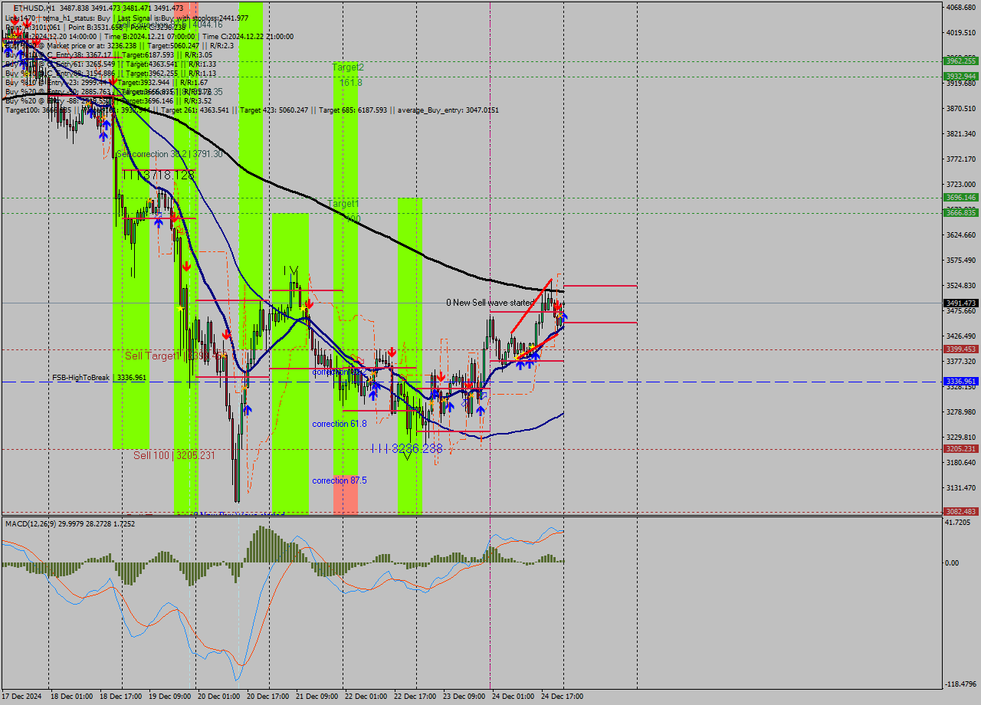Click the average_Buy_entry: 3047.0151 text
This screenshot has height=705, width=981.
click(x=448, y=110)
